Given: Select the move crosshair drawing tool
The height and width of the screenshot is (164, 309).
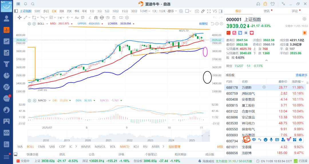Looking at the screenshot, I should tap(19, 17).
